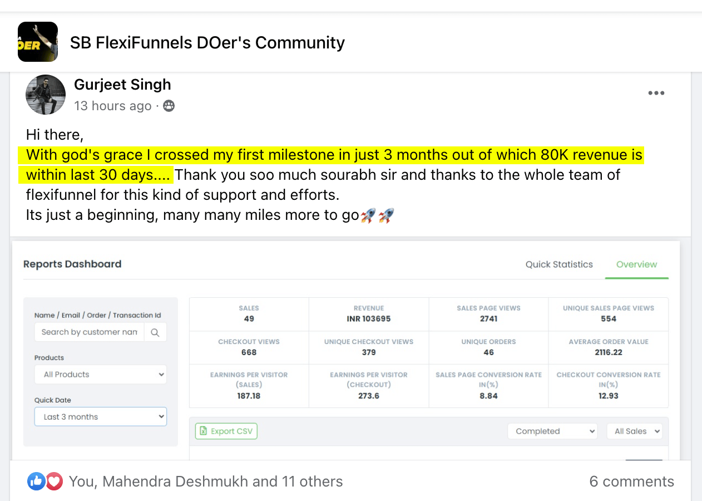Open the SB FlexiFunnels DOer's Community title

click(x=207, y=42)
